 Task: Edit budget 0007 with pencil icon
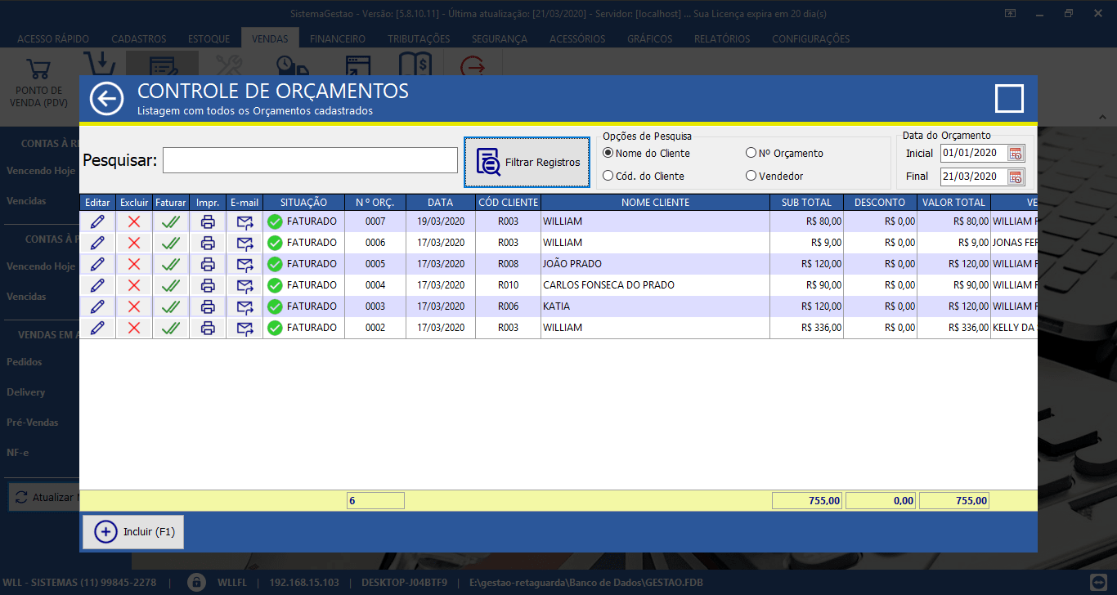[97, 221]
